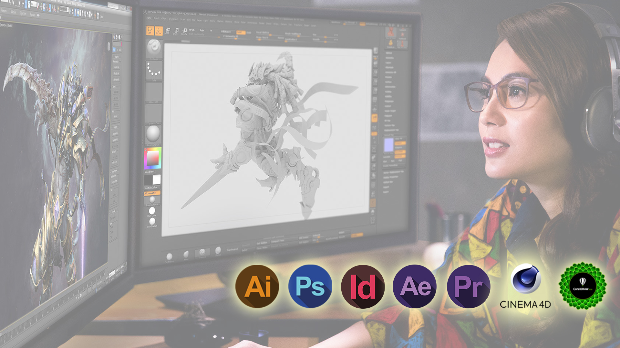
Task: Click the Adobe After Effects Ae logo
Action: click(x=415, y=286)
